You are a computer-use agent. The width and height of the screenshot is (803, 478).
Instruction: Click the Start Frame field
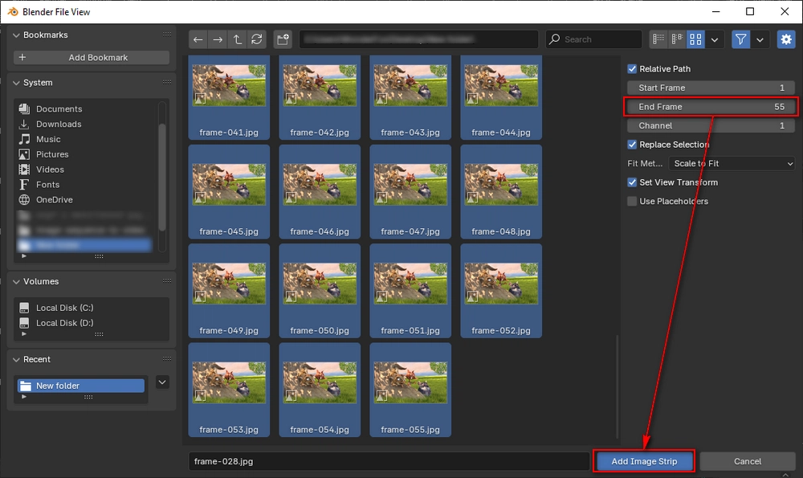point(711,88)
